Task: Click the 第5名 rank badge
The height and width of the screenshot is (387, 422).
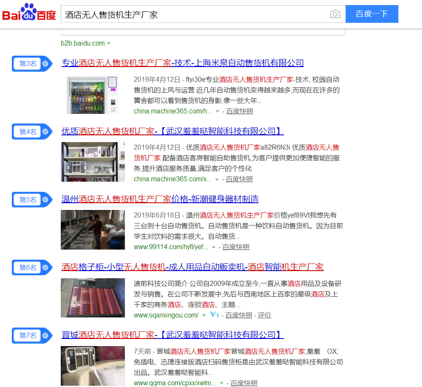Action: point(32,199)
